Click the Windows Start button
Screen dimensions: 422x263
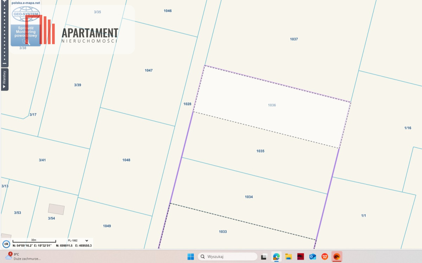point(191,257)
